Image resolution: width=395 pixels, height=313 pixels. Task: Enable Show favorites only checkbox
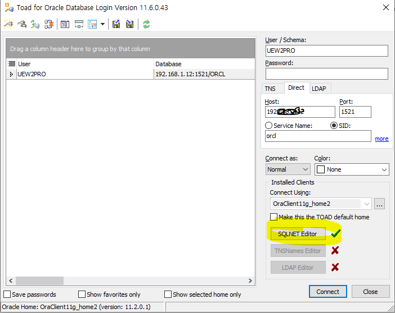point(82,294)
